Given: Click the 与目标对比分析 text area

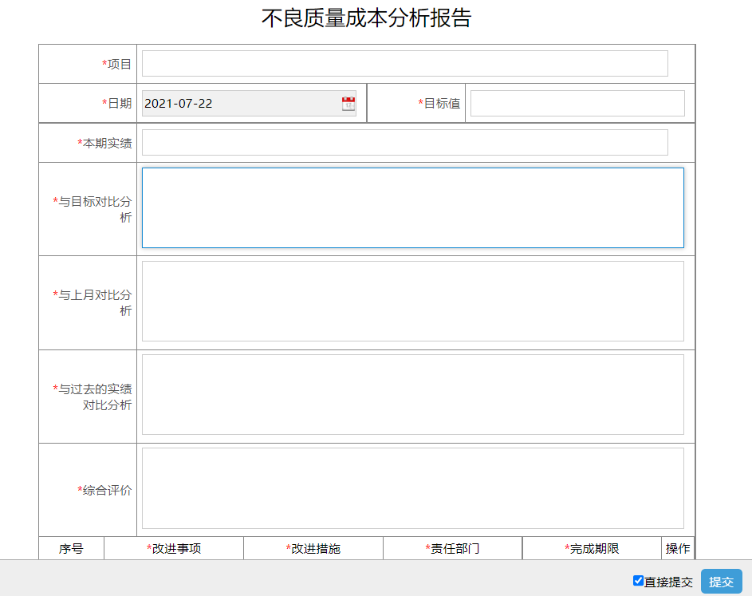Looking at the screenshot, I should (413, 207).
